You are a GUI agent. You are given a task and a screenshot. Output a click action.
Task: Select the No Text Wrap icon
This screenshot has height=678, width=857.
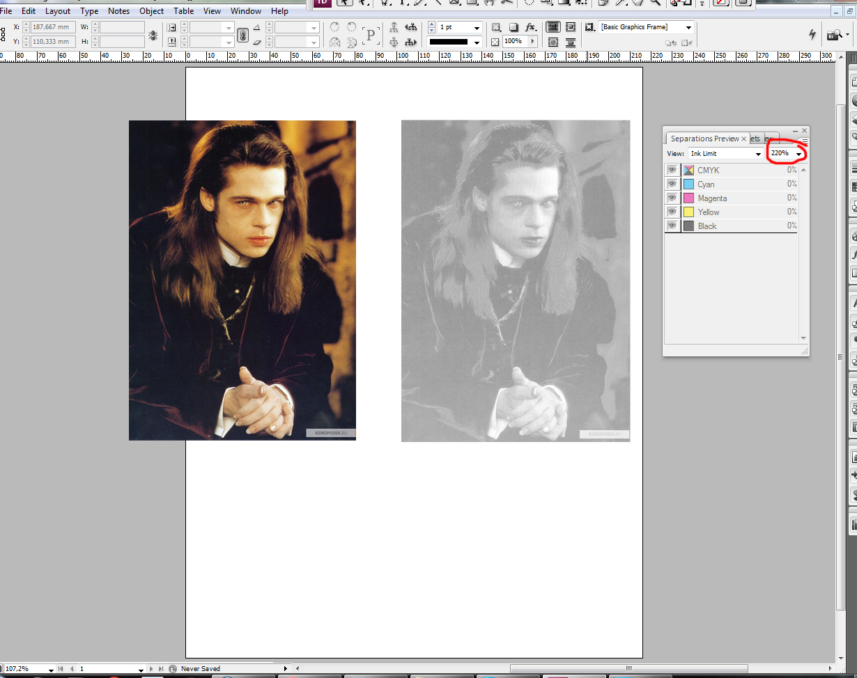click(x=553, y=28)
